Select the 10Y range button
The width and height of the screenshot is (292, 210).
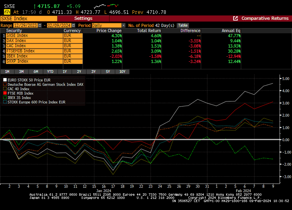click(122, 72)
